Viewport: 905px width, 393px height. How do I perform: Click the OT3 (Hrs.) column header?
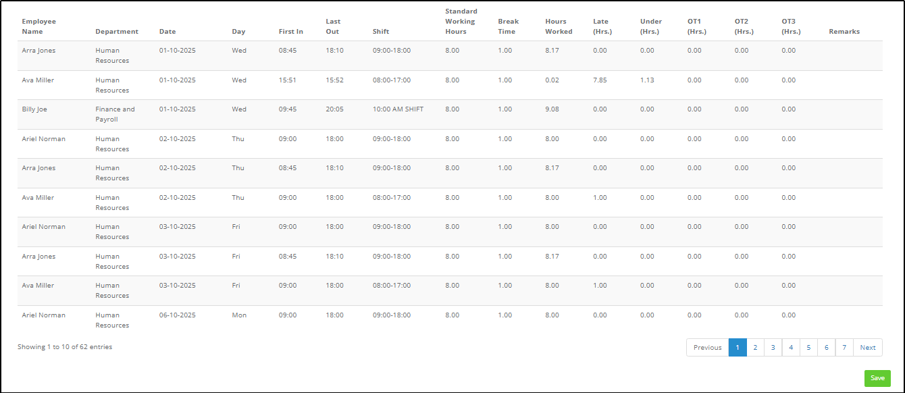click(792, 26)
